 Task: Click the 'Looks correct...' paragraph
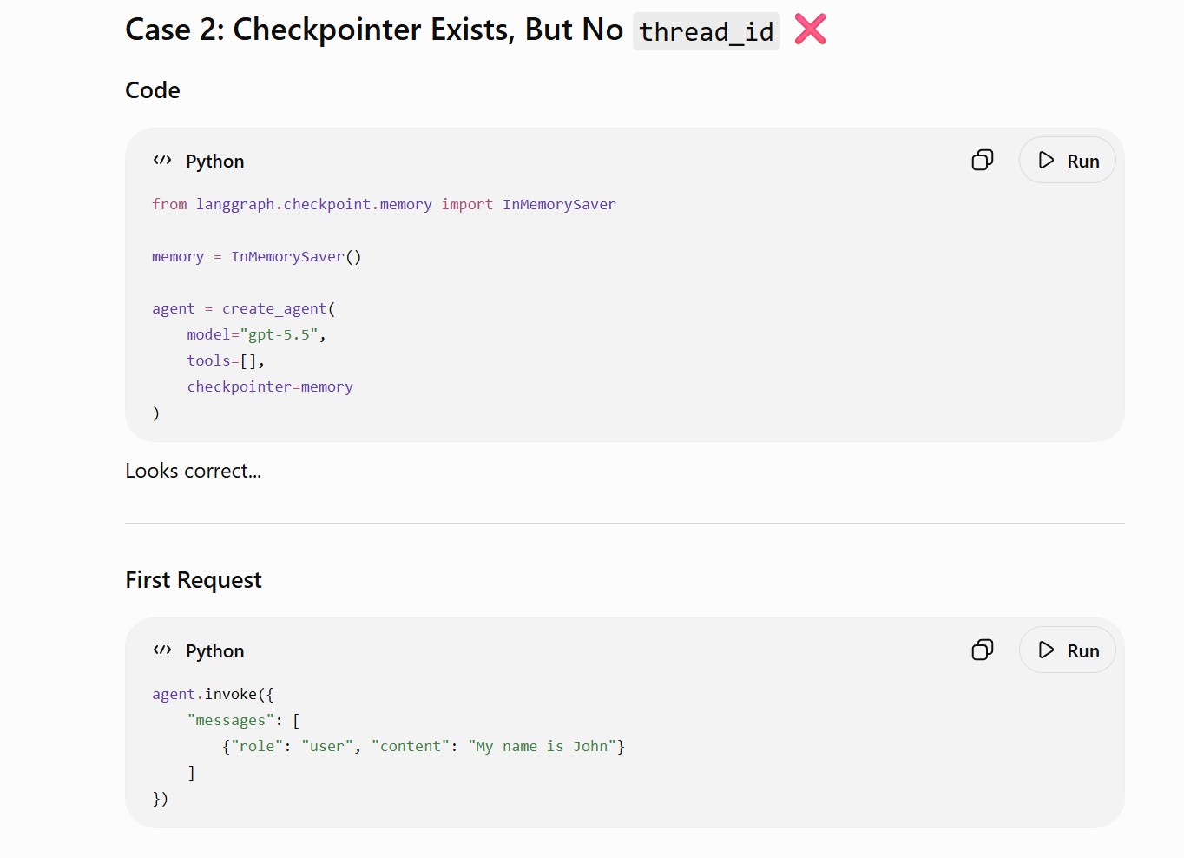pyautogui.click(x=194, y=471)
